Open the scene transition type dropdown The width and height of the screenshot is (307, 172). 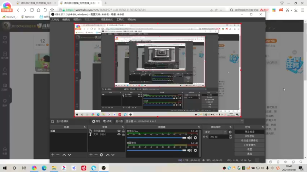point(215,132)
